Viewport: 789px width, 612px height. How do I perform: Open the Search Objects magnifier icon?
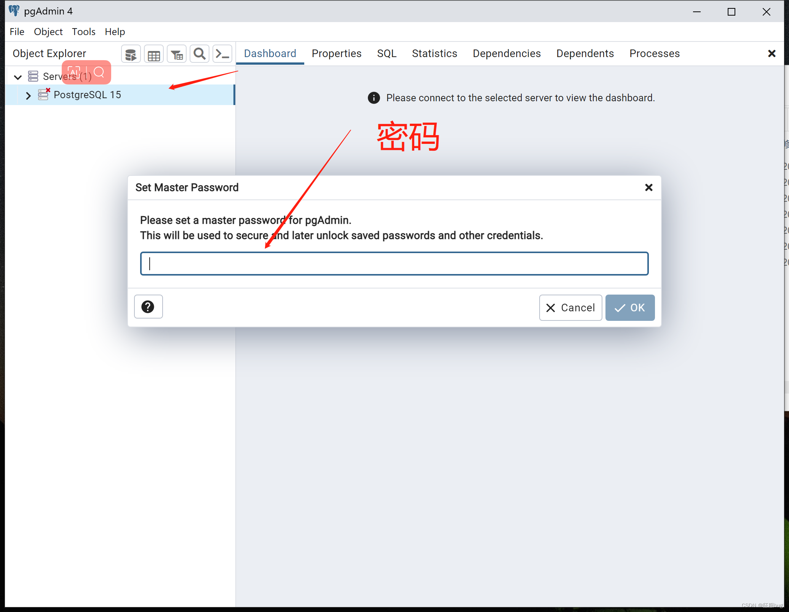tap(200, 54)
